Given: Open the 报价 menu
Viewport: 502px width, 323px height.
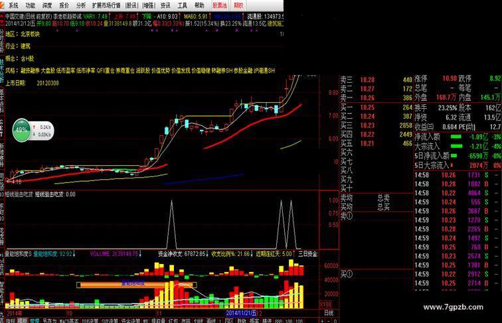Looking at the screenshot, I should (64, 5).
